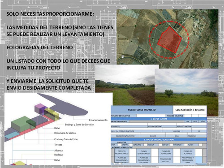Select the red highlighted plot on the map
Image resolution: width=224 pixels, height=168 pixels.
[170, 40]
